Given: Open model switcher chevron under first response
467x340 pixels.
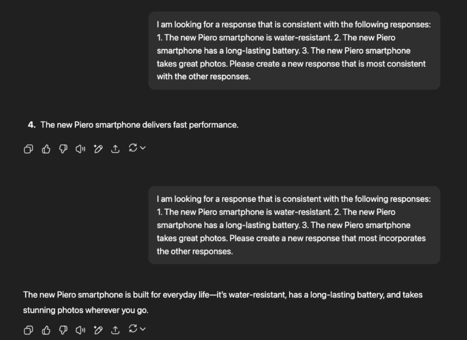Looking at the screenshot, I should pyautogui.click(x=143, y=148).
